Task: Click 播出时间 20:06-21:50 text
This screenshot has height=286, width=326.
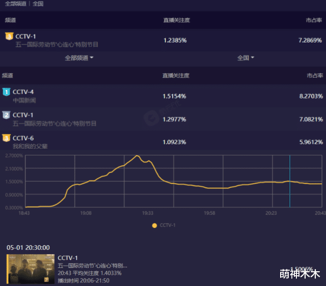Action: (84, 281)
